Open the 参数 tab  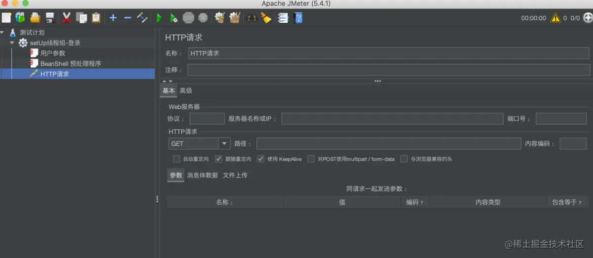click(x=176, y=175)
